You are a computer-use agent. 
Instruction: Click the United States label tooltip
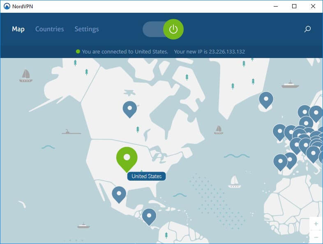click(x=146, y=177)
